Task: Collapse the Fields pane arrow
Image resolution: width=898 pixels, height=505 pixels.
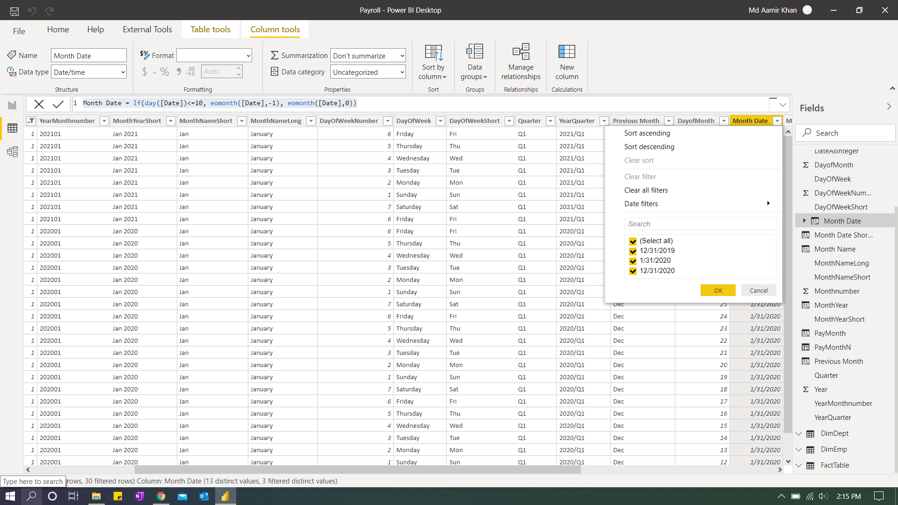Action: point(889,107)
